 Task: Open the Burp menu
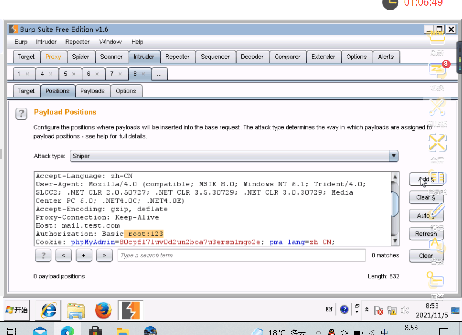click(x=21, y=42)
